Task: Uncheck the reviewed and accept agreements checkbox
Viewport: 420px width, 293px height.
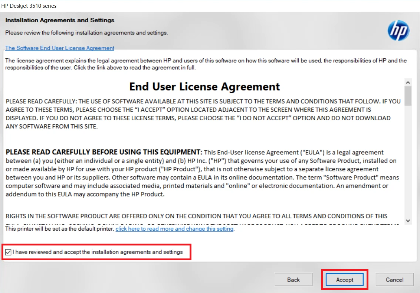Action: 8,252
